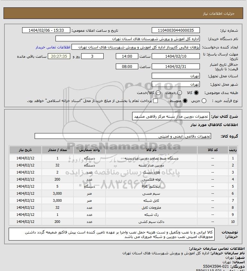Select row دوربین مدار بسته
The height and width of the screenshot is (271, 247).
pyautogui.click(x=123, y=165)
